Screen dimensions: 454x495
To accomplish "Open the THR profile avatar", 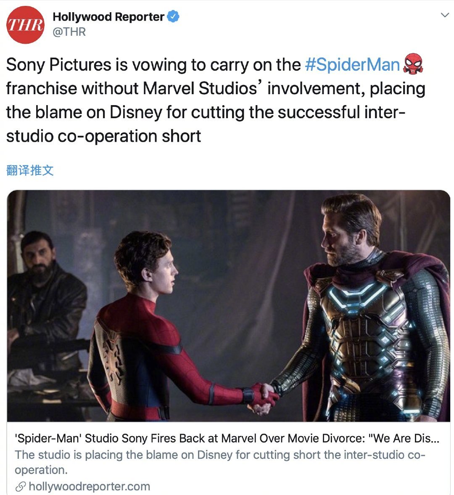I will click(x=26, y=25).
